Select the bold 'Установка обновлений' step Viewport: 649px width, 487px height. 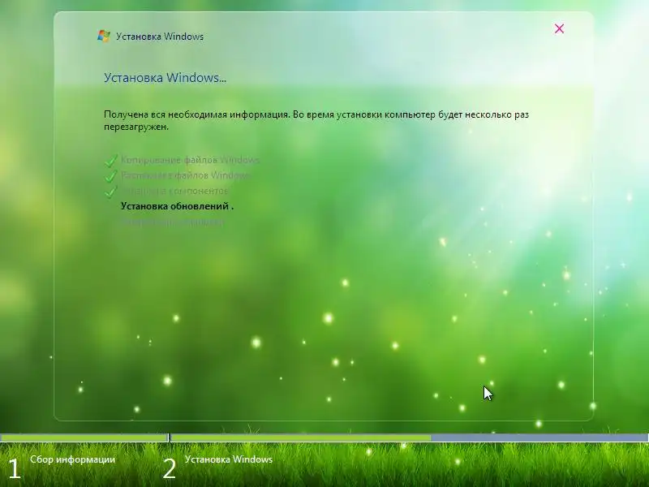point(177,206)
